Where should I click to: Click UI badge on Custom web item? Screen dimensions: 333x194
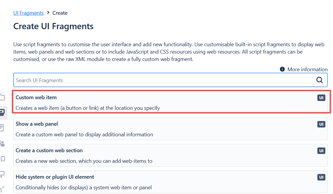point(321,98)
